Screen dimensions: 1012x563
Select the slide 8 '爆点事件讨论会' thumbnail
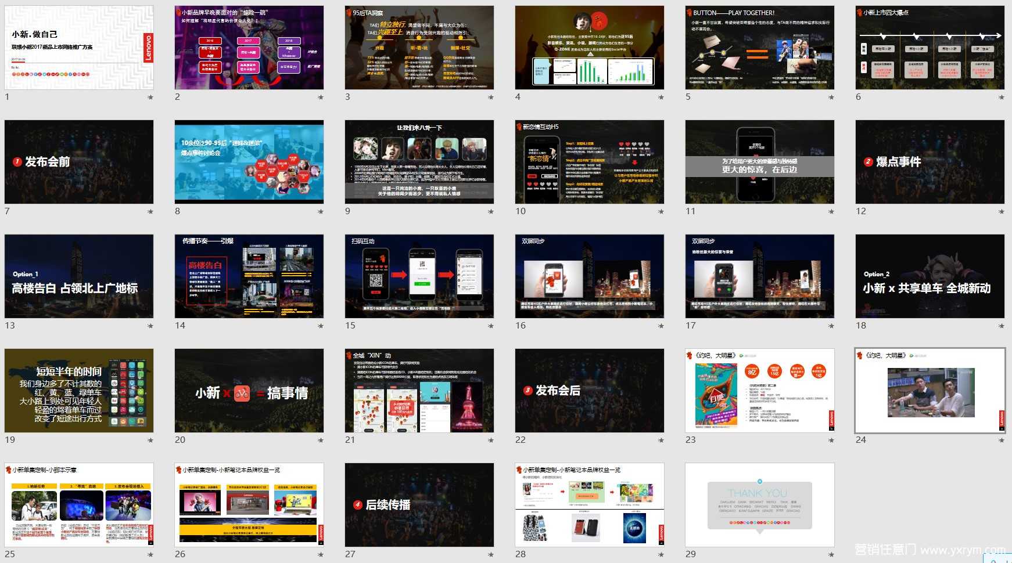click(249, 162)
